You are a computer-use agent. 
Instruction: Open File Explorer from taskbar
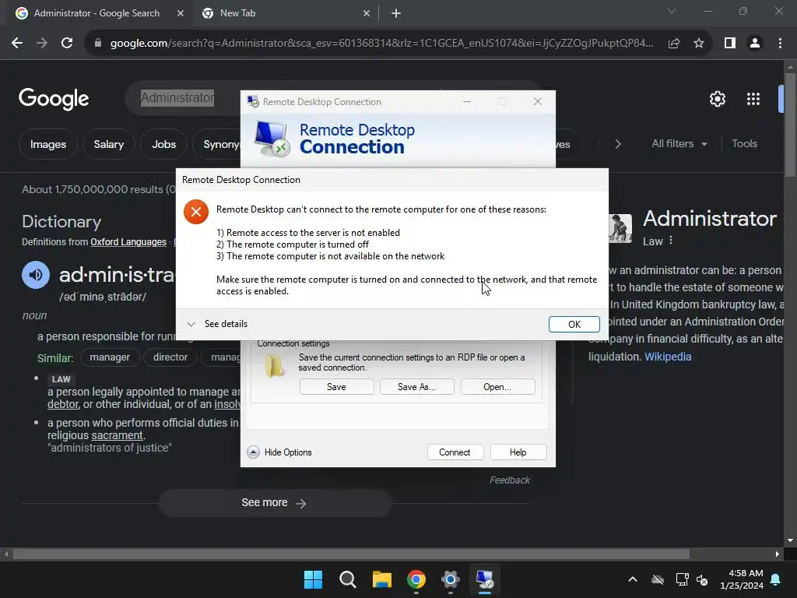click(381, 579)
